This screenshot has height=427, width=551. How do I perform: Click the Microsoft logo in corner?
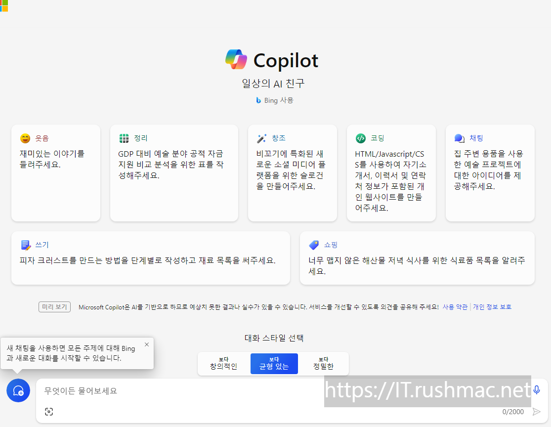tap(4, 5)
